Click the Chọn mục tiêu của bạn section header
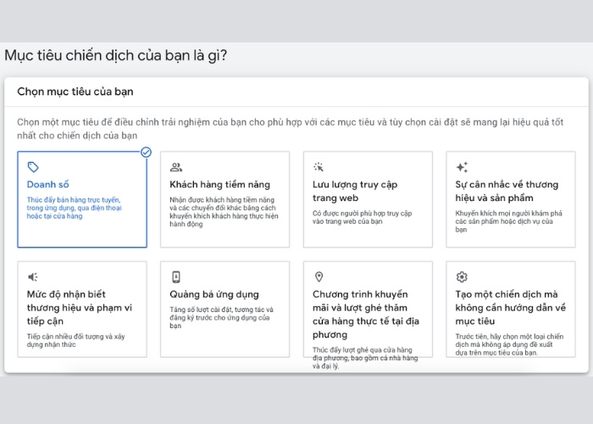This screenshot has height=424, width=593. coord(76,92)
